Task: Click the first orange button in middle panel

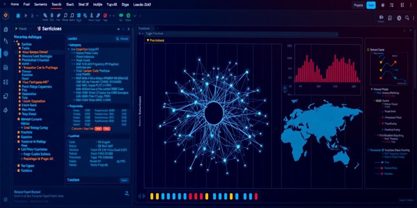Action: [98, 128]
